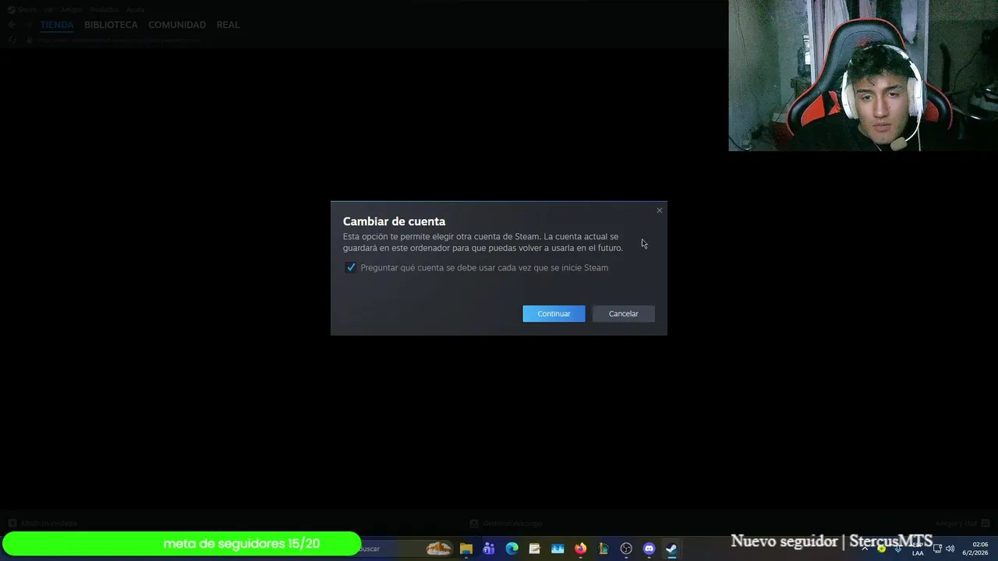Open File Explorer from the taskbar

pos(466,549)
